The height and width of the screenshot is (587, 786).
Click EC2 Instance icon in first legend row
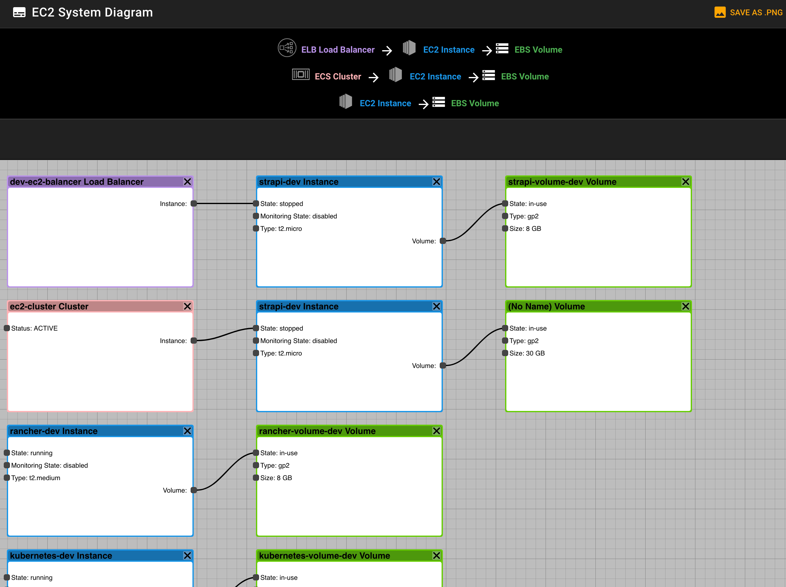click(x=409, y=48)
